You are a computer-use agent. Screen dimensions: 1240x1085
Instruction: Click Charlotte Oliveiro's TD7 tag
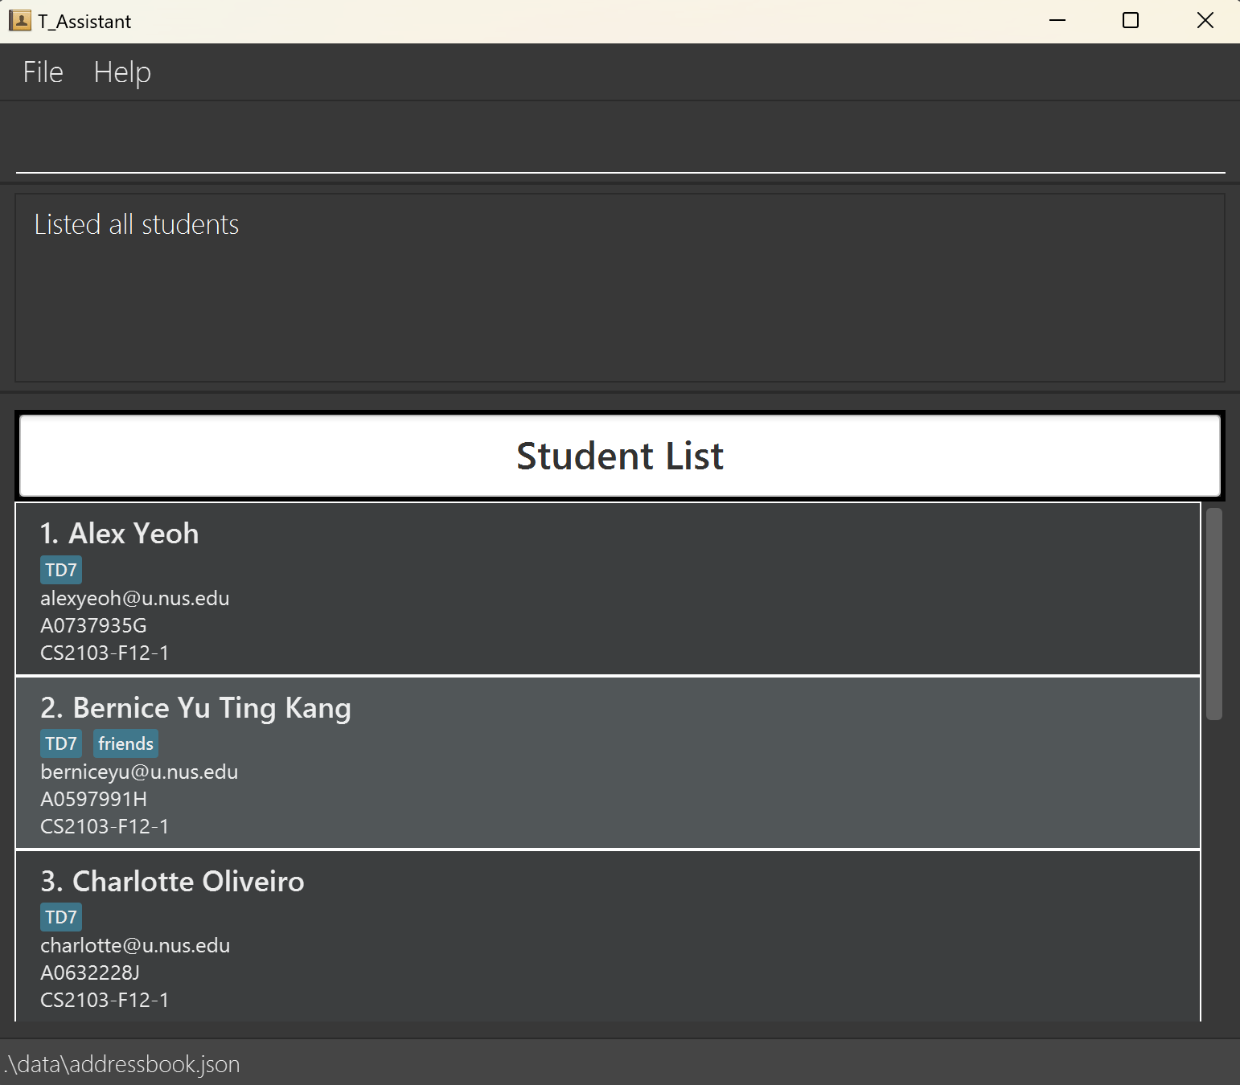click(x=61, y=917)
